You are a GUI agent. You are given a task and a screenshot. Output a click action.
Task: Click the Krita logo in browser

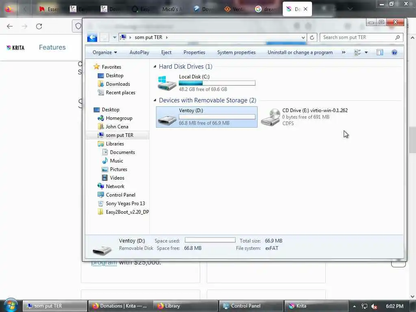click(15, 48)
